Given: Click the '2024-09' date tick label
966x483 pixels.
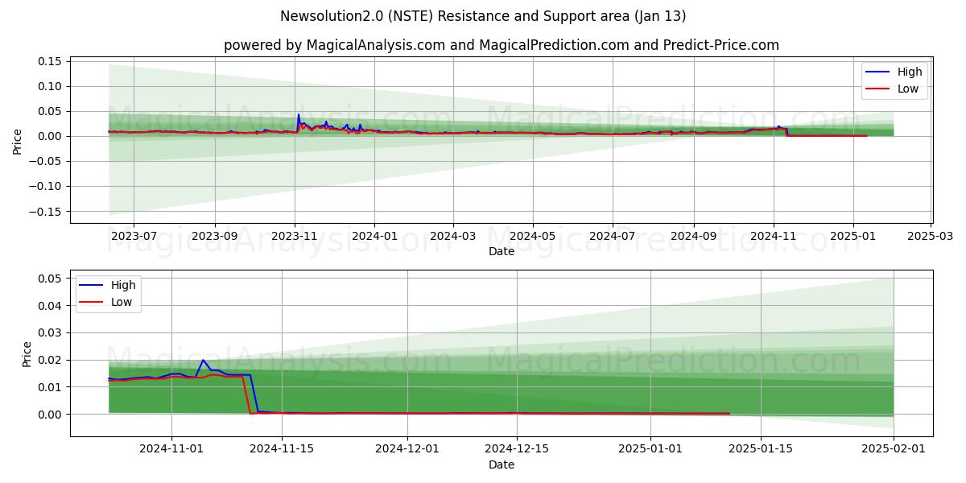Looking at the screenshot, I should (693, 237).
